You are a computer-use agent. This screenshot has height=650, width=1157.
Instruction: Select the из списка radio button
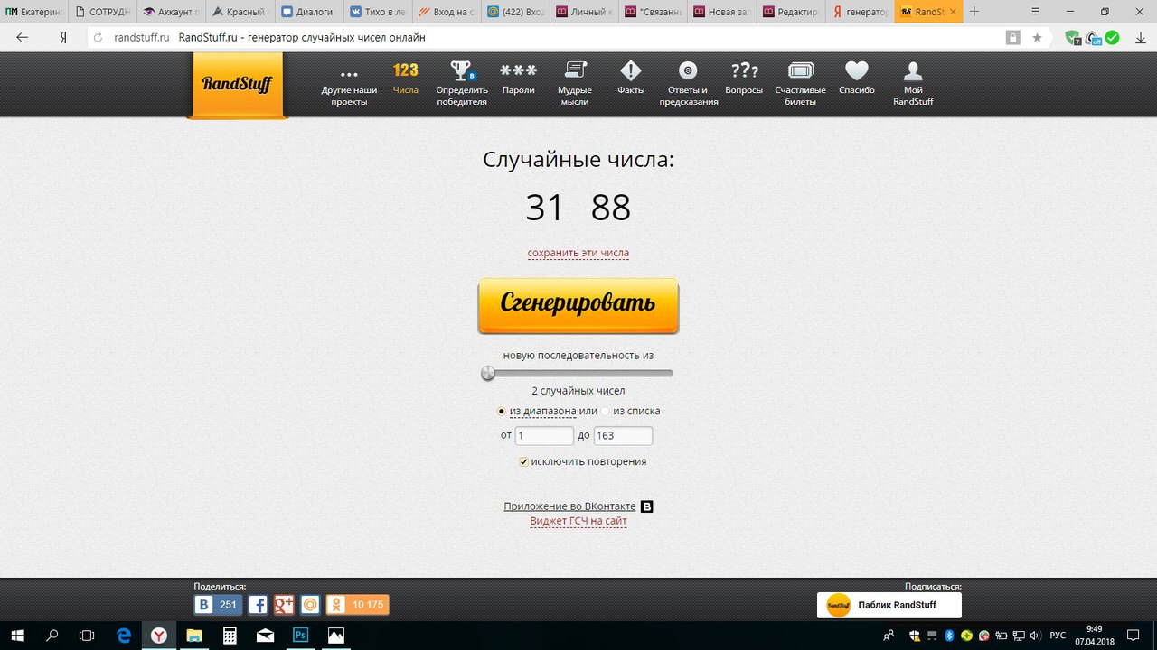click(x=606, y=411)
